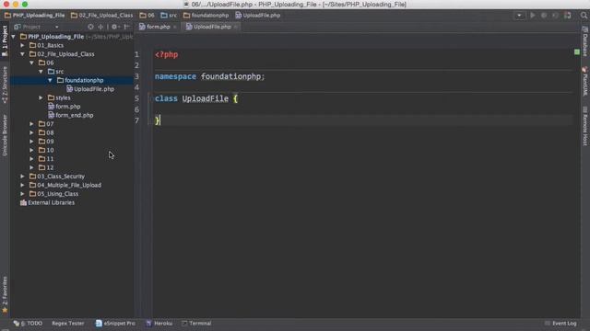This screenshot has width=590, height=331.
Task: Toggle the PlantUML tool window
Action: click(585, 81)
